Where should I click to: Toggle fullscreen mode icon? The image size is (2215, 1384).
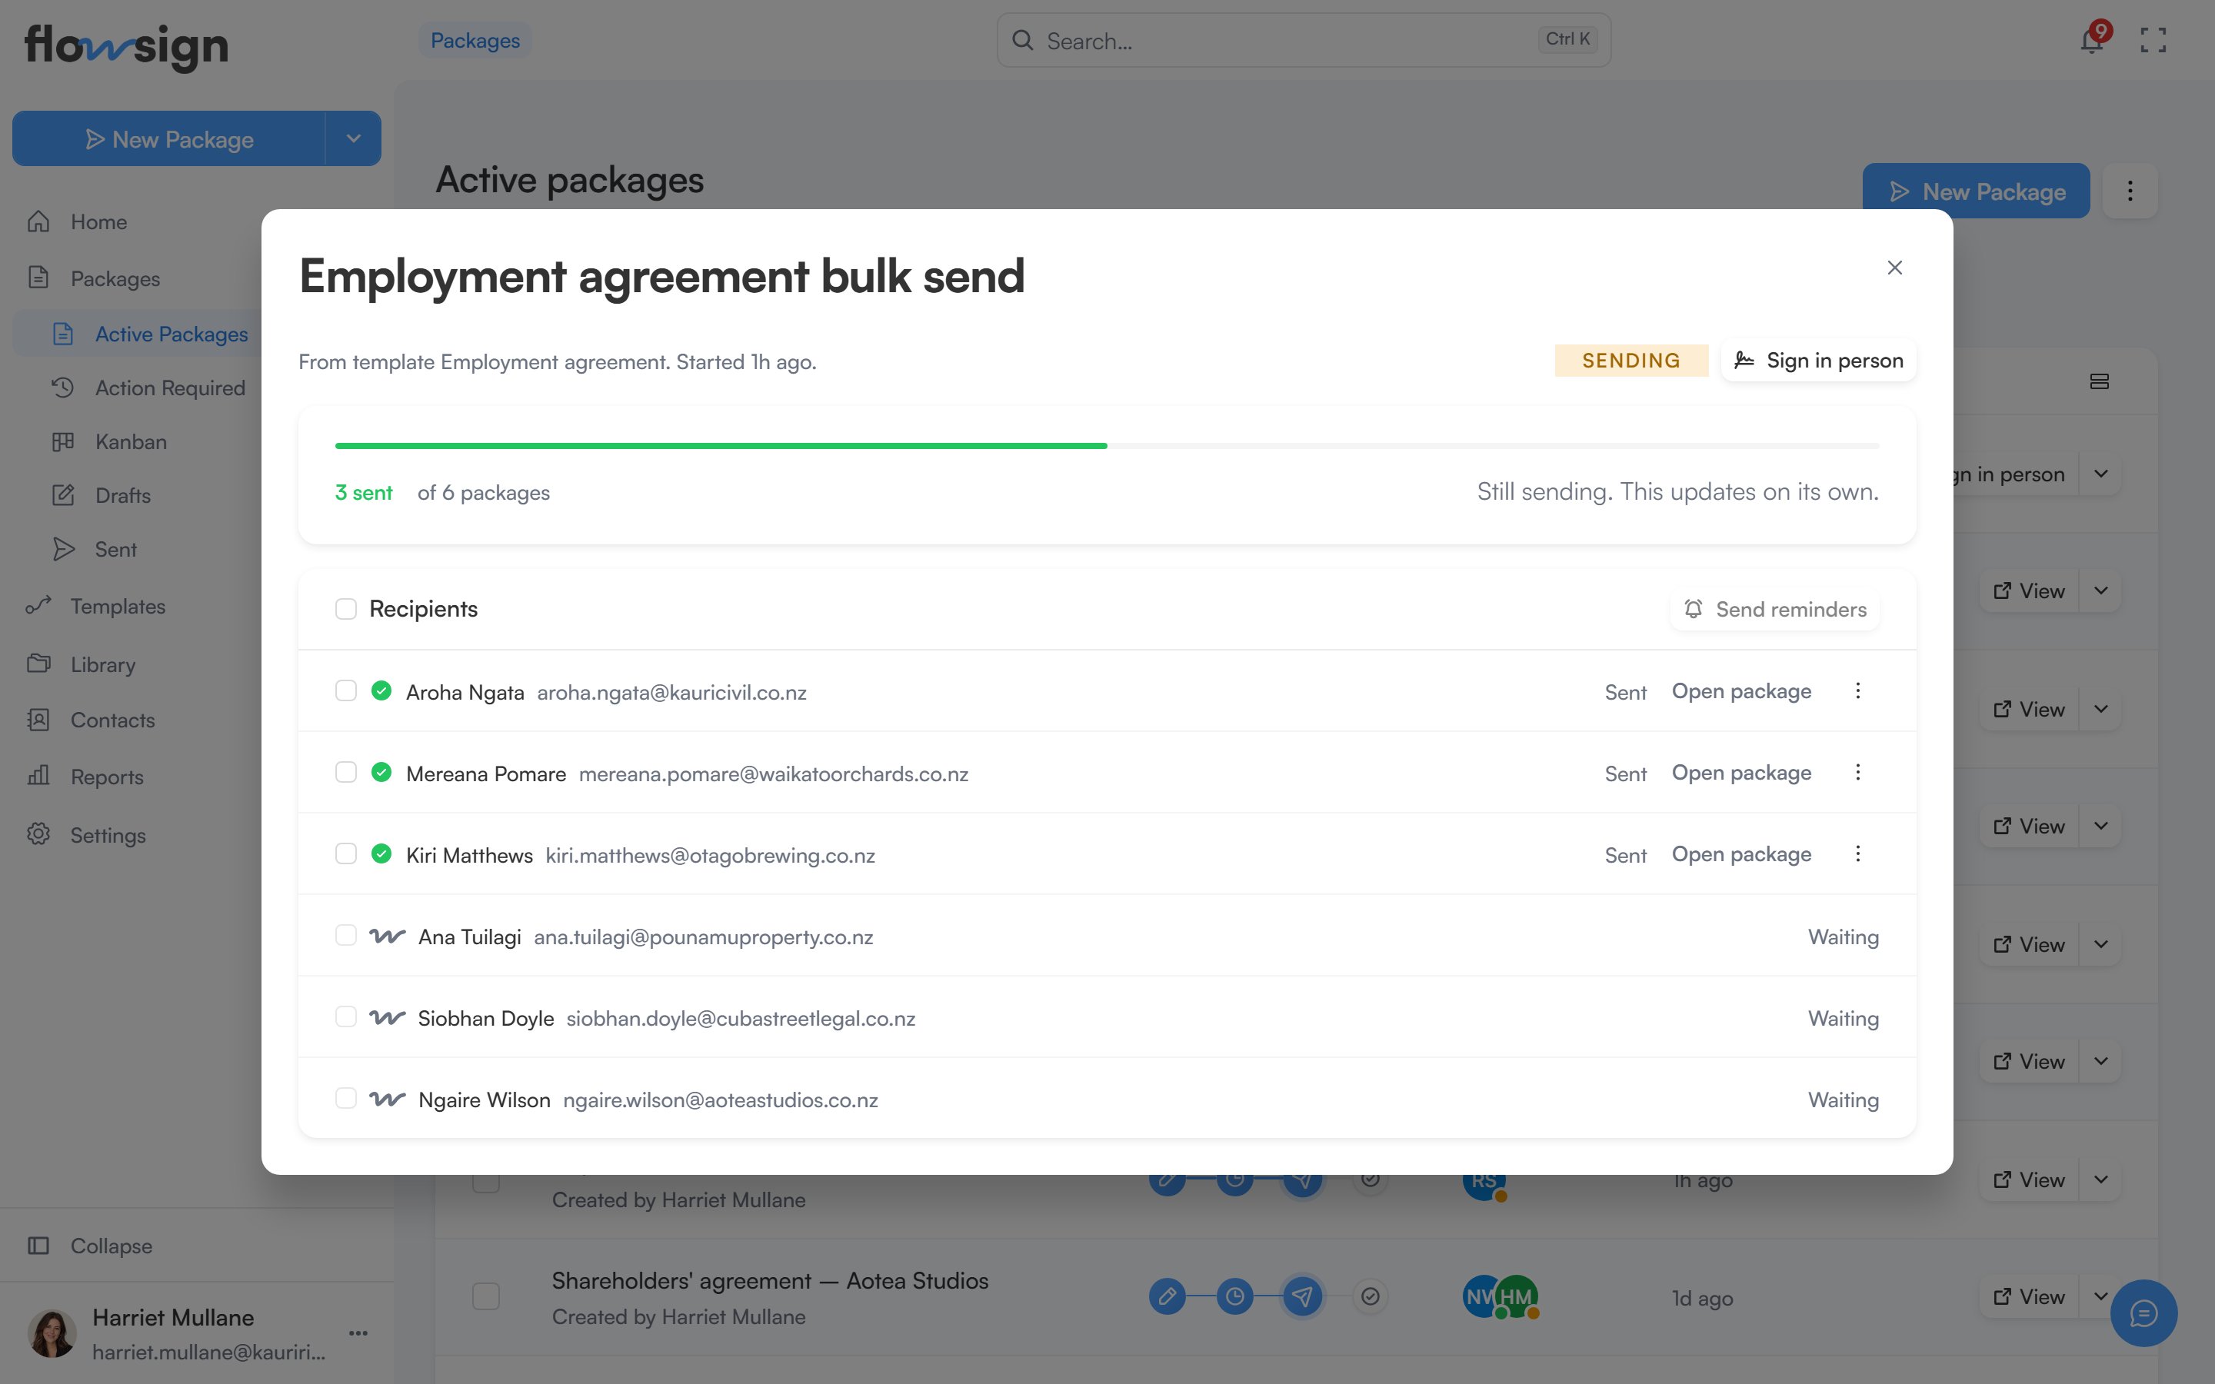point(2153,40)
